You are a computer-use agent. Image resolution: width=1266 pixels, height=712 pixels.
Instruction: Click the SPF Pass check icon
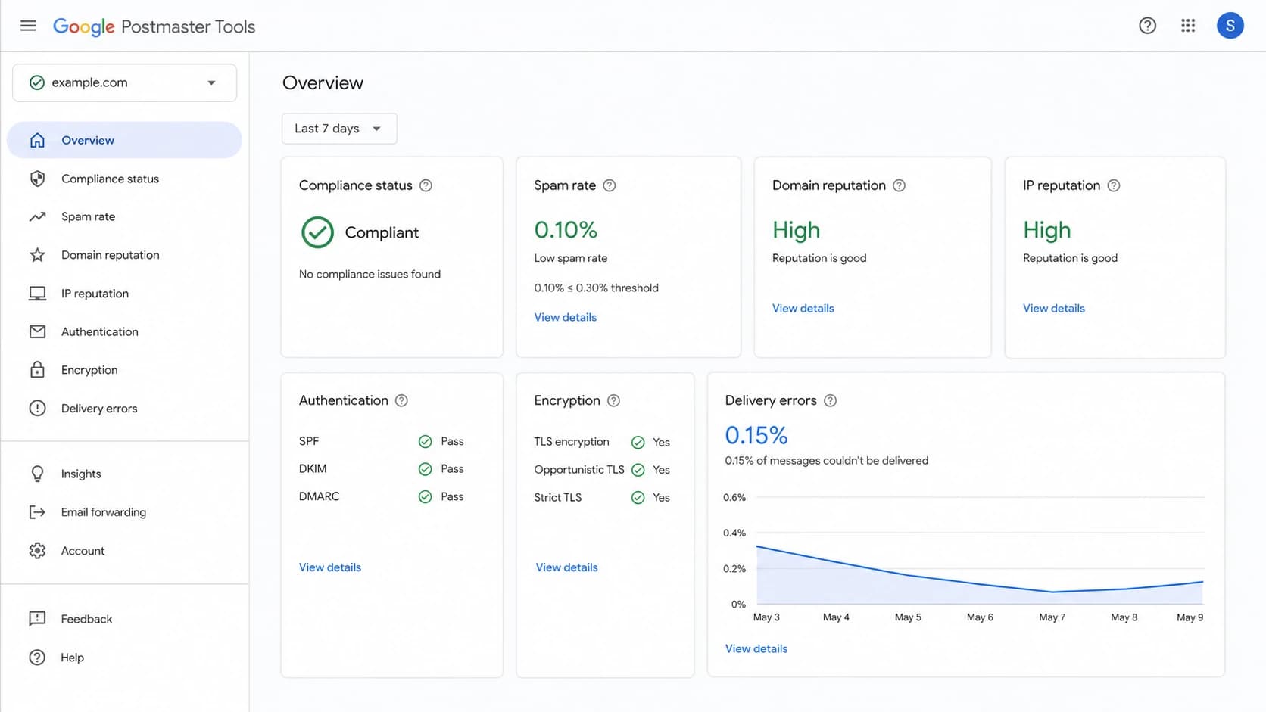click(425, 441)
